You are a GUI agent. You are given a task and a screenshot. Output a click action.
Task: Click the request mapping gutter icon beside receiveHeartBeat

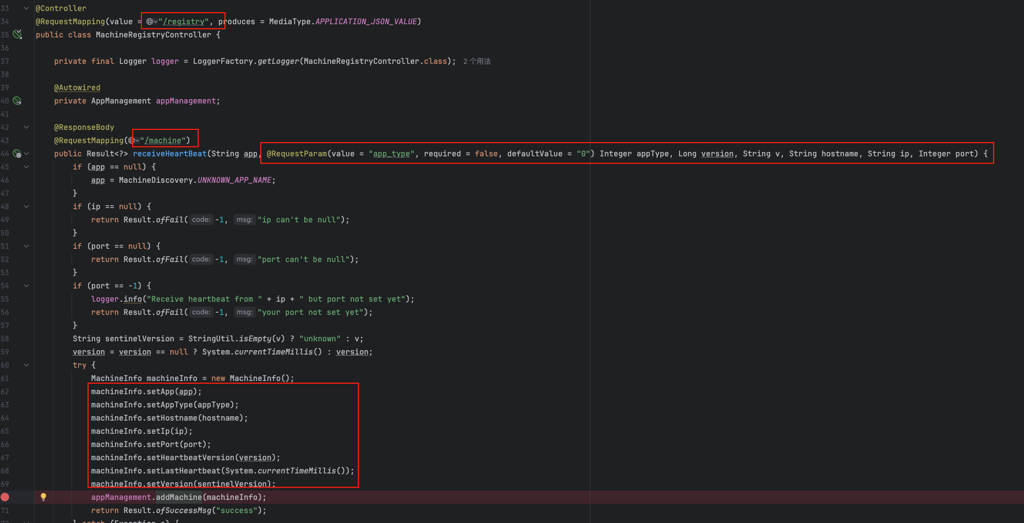18,154
